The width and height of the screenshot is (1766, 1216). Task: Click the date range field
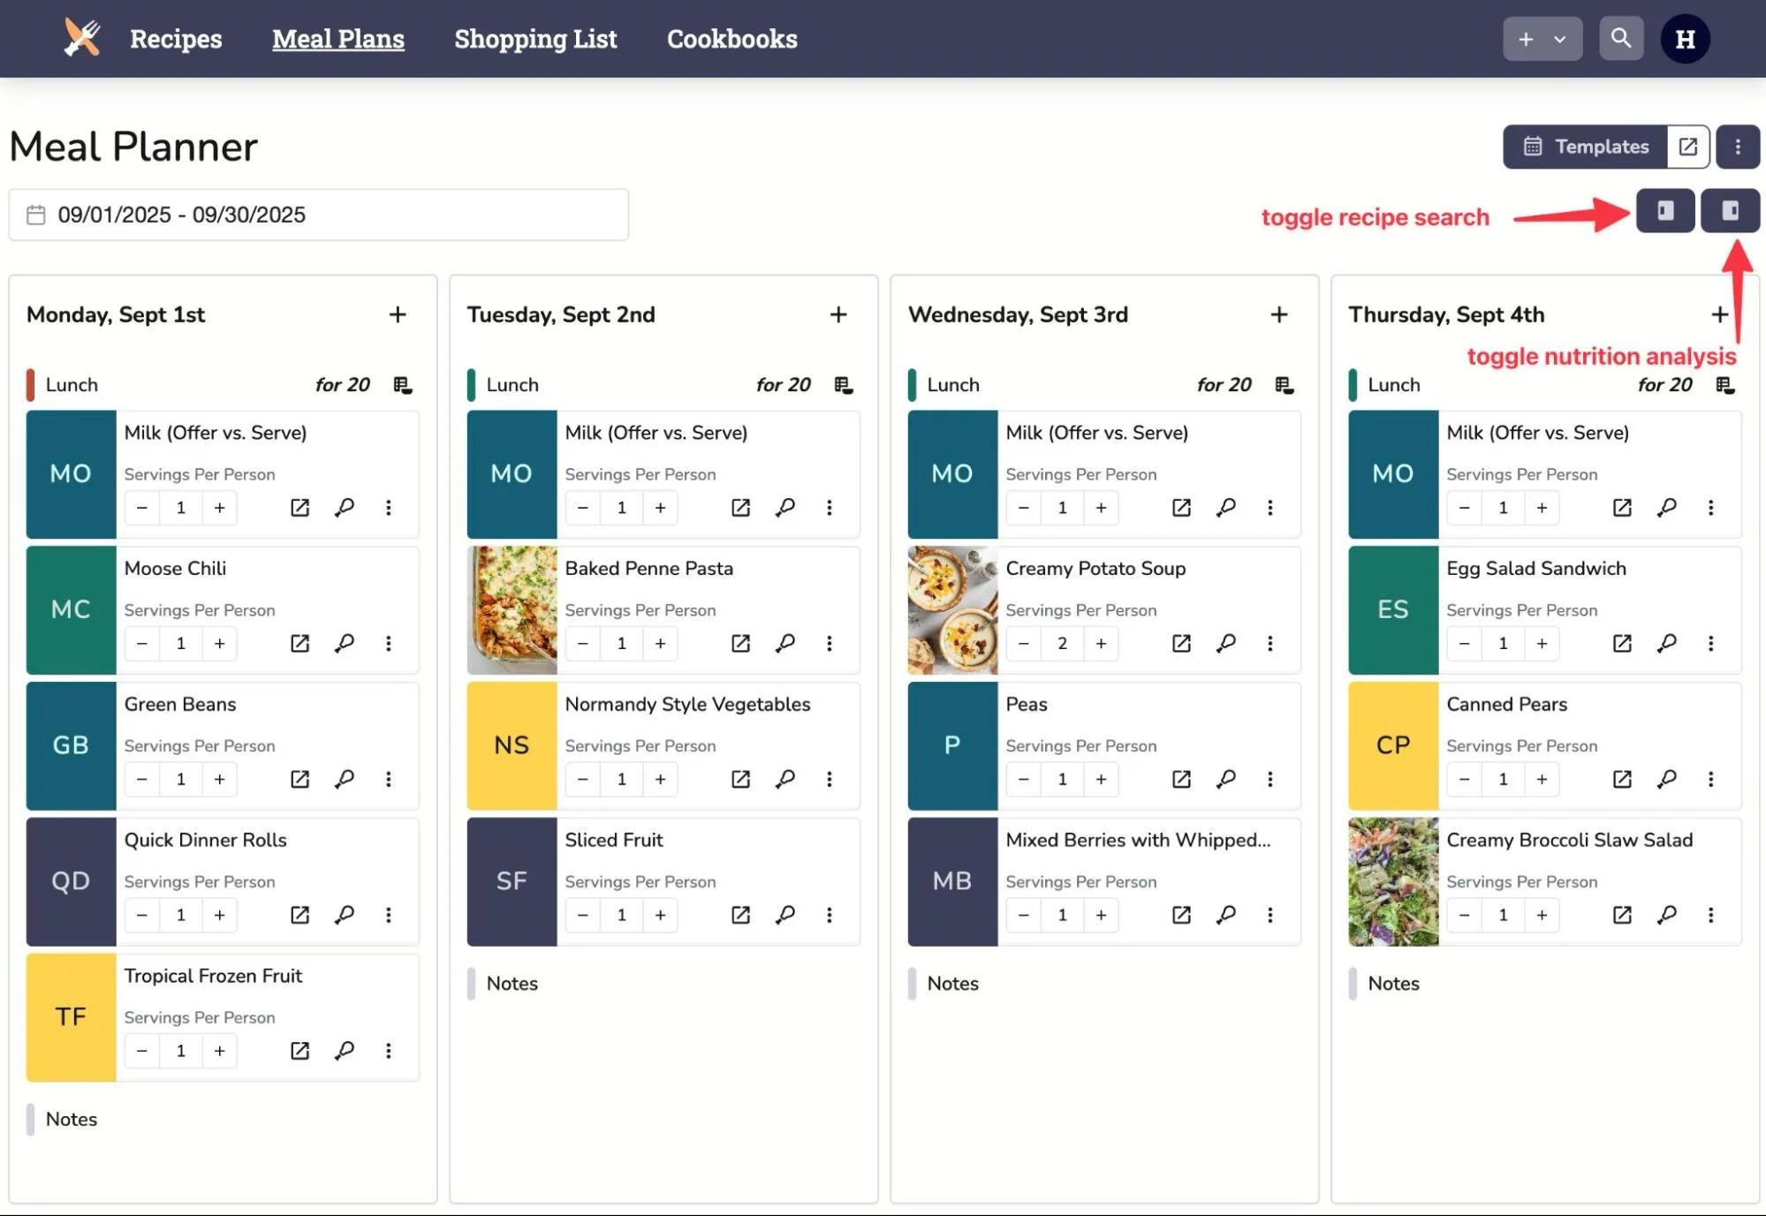318,214
